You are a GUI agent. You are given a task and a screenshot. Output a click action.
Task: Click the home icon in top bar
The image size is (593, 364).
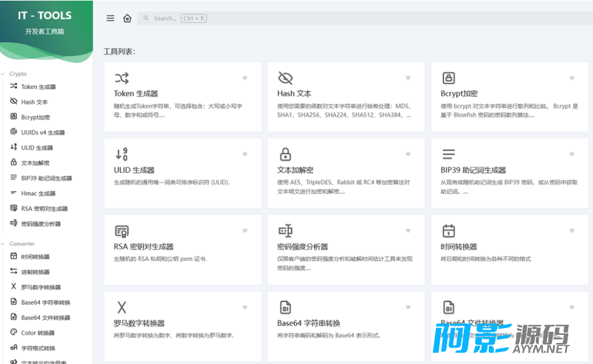[127, 19]
